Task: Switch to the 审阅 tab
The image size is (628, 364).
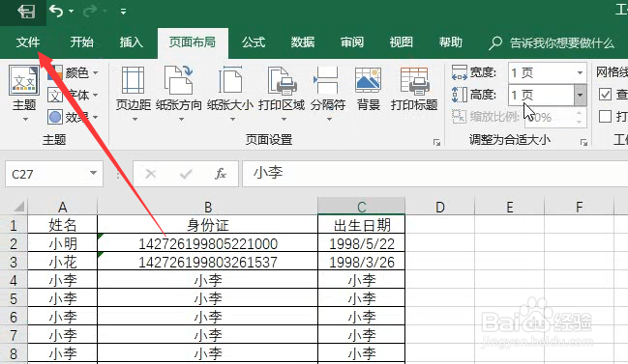Action: point(351,42)
